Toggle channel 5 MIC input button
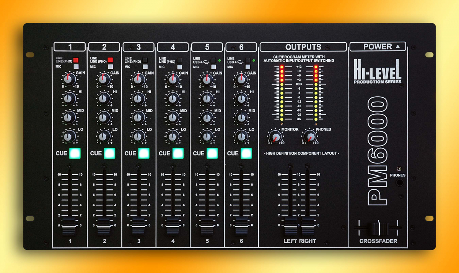The image size is (459, 273). (x=213, y=67)
